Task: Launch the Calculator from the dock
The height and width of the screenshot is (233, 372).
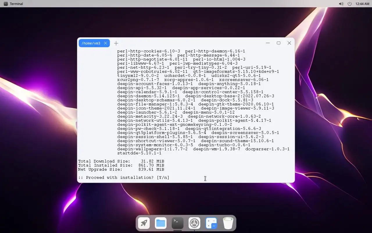Action: coord(211,223)
